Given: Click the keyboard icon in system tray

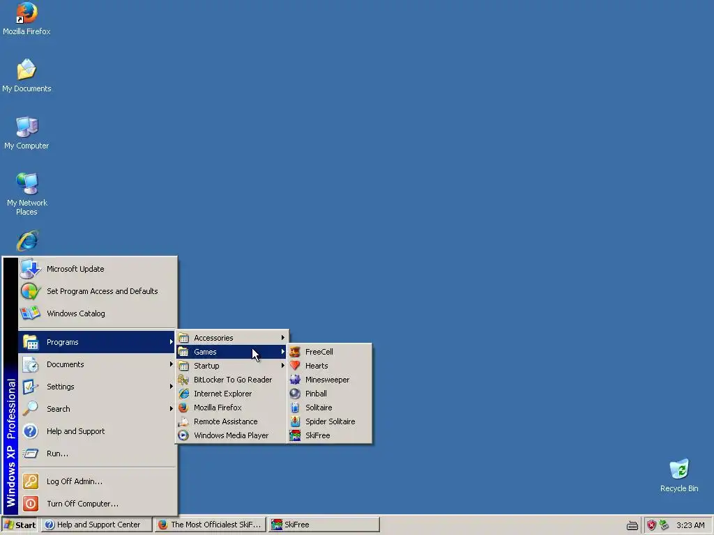Looking at the screenshot, I should pos(632,525).
